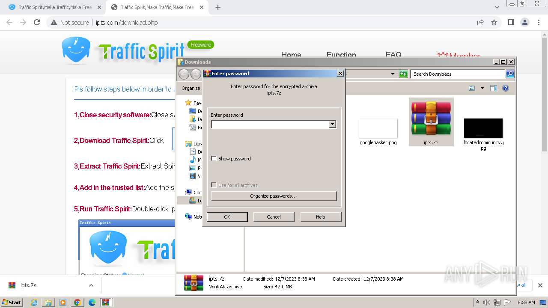Open the Home link on website
Viewport: 548px width, 308px height.
(x=291, y=55)
